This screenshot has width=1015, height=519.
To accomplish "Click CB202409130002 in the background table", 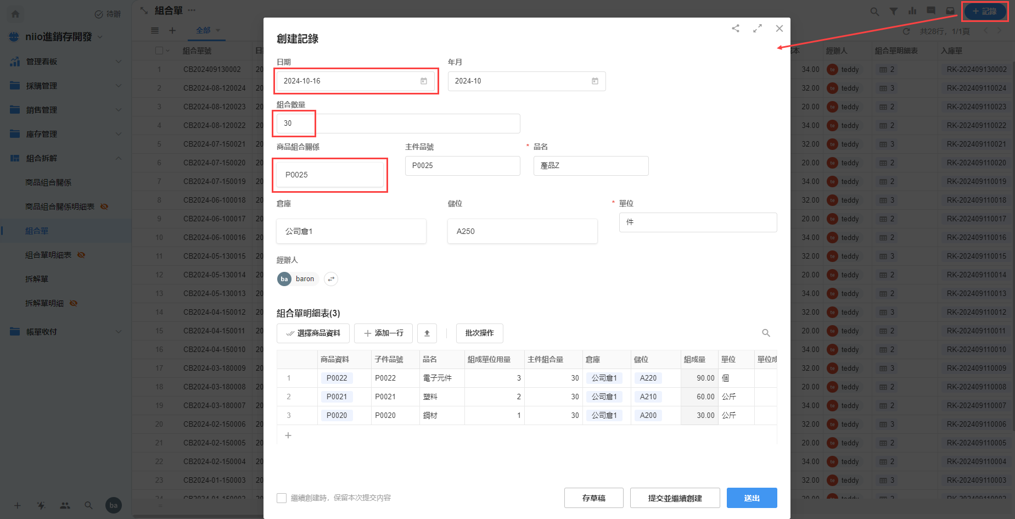I will point(212,70).
